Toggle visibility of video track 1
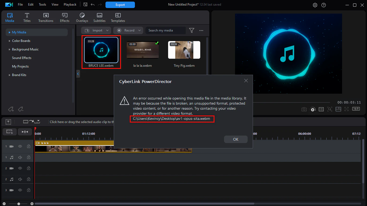 [x=20, y=146]
